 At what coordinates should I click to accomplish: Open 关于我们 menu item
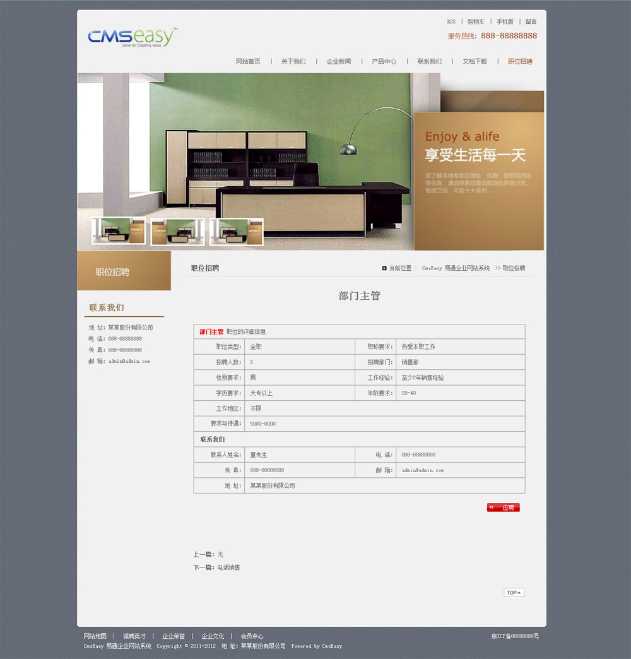pyautogui.click(x=293, y=61)
